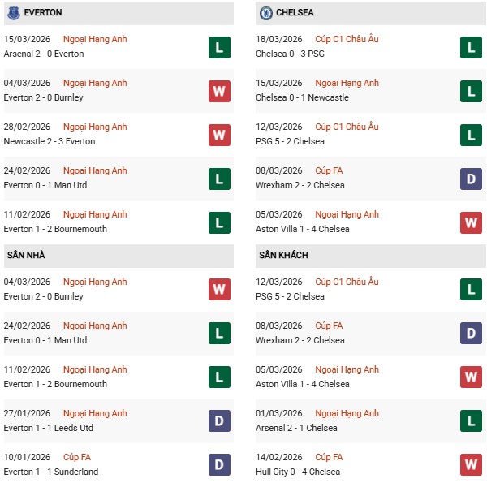Click the Chelsea club crest icon
Screen dimensions: 487x483
tap(265, 13)
